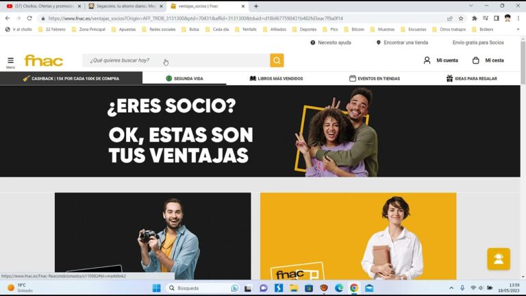526x296 pixels.
Task: Click the taskbar volume icon
Action: click(481, 288)
